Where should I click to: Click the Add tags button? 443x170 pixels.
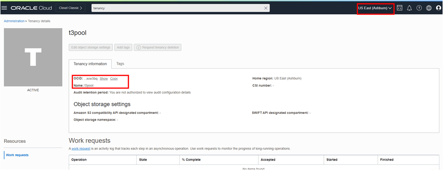(x=123, y=47)
